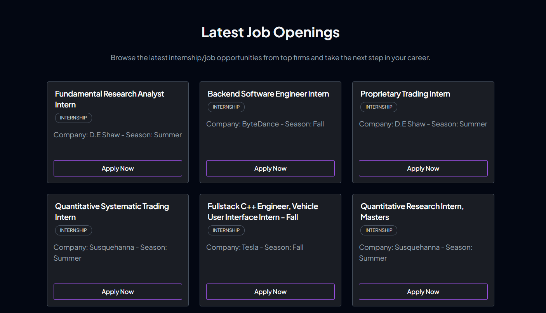Apply Now for Tesla Fullstack C++ Engineer
This screenshot has height=313, width=546.
pyautogui.click(x=270, y=292)
